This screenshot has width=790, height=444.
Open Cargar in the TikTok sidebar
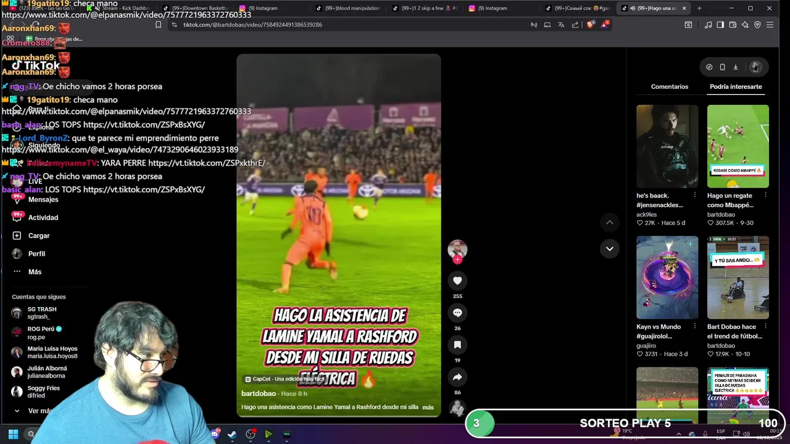click(31, 236)
